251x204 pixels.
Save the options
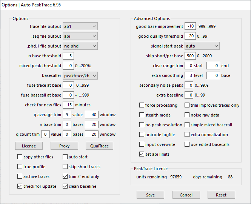pos(151,195)
